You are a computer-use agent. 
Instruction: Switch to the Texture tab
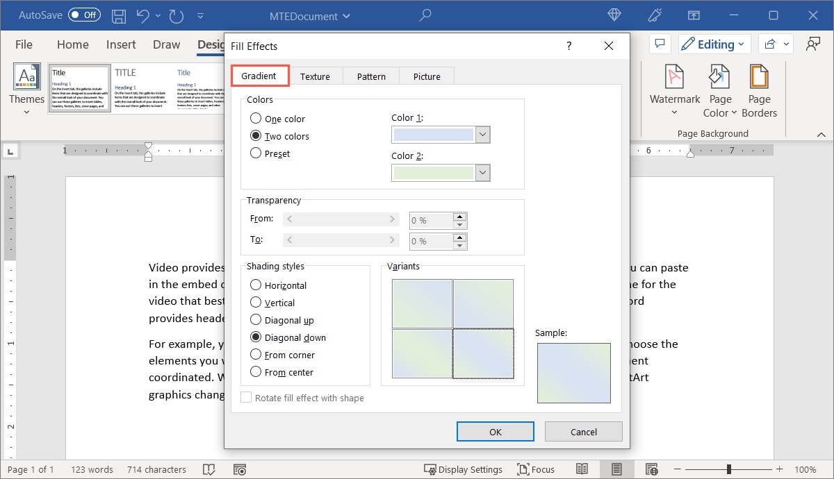coord(316,76)
